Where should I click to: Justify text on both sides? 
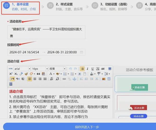(x=45, y=79)
